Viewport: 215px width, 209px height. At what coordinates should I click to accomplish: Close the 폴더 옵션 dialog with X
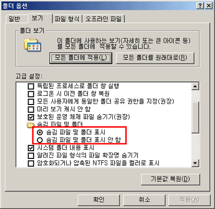209,6
